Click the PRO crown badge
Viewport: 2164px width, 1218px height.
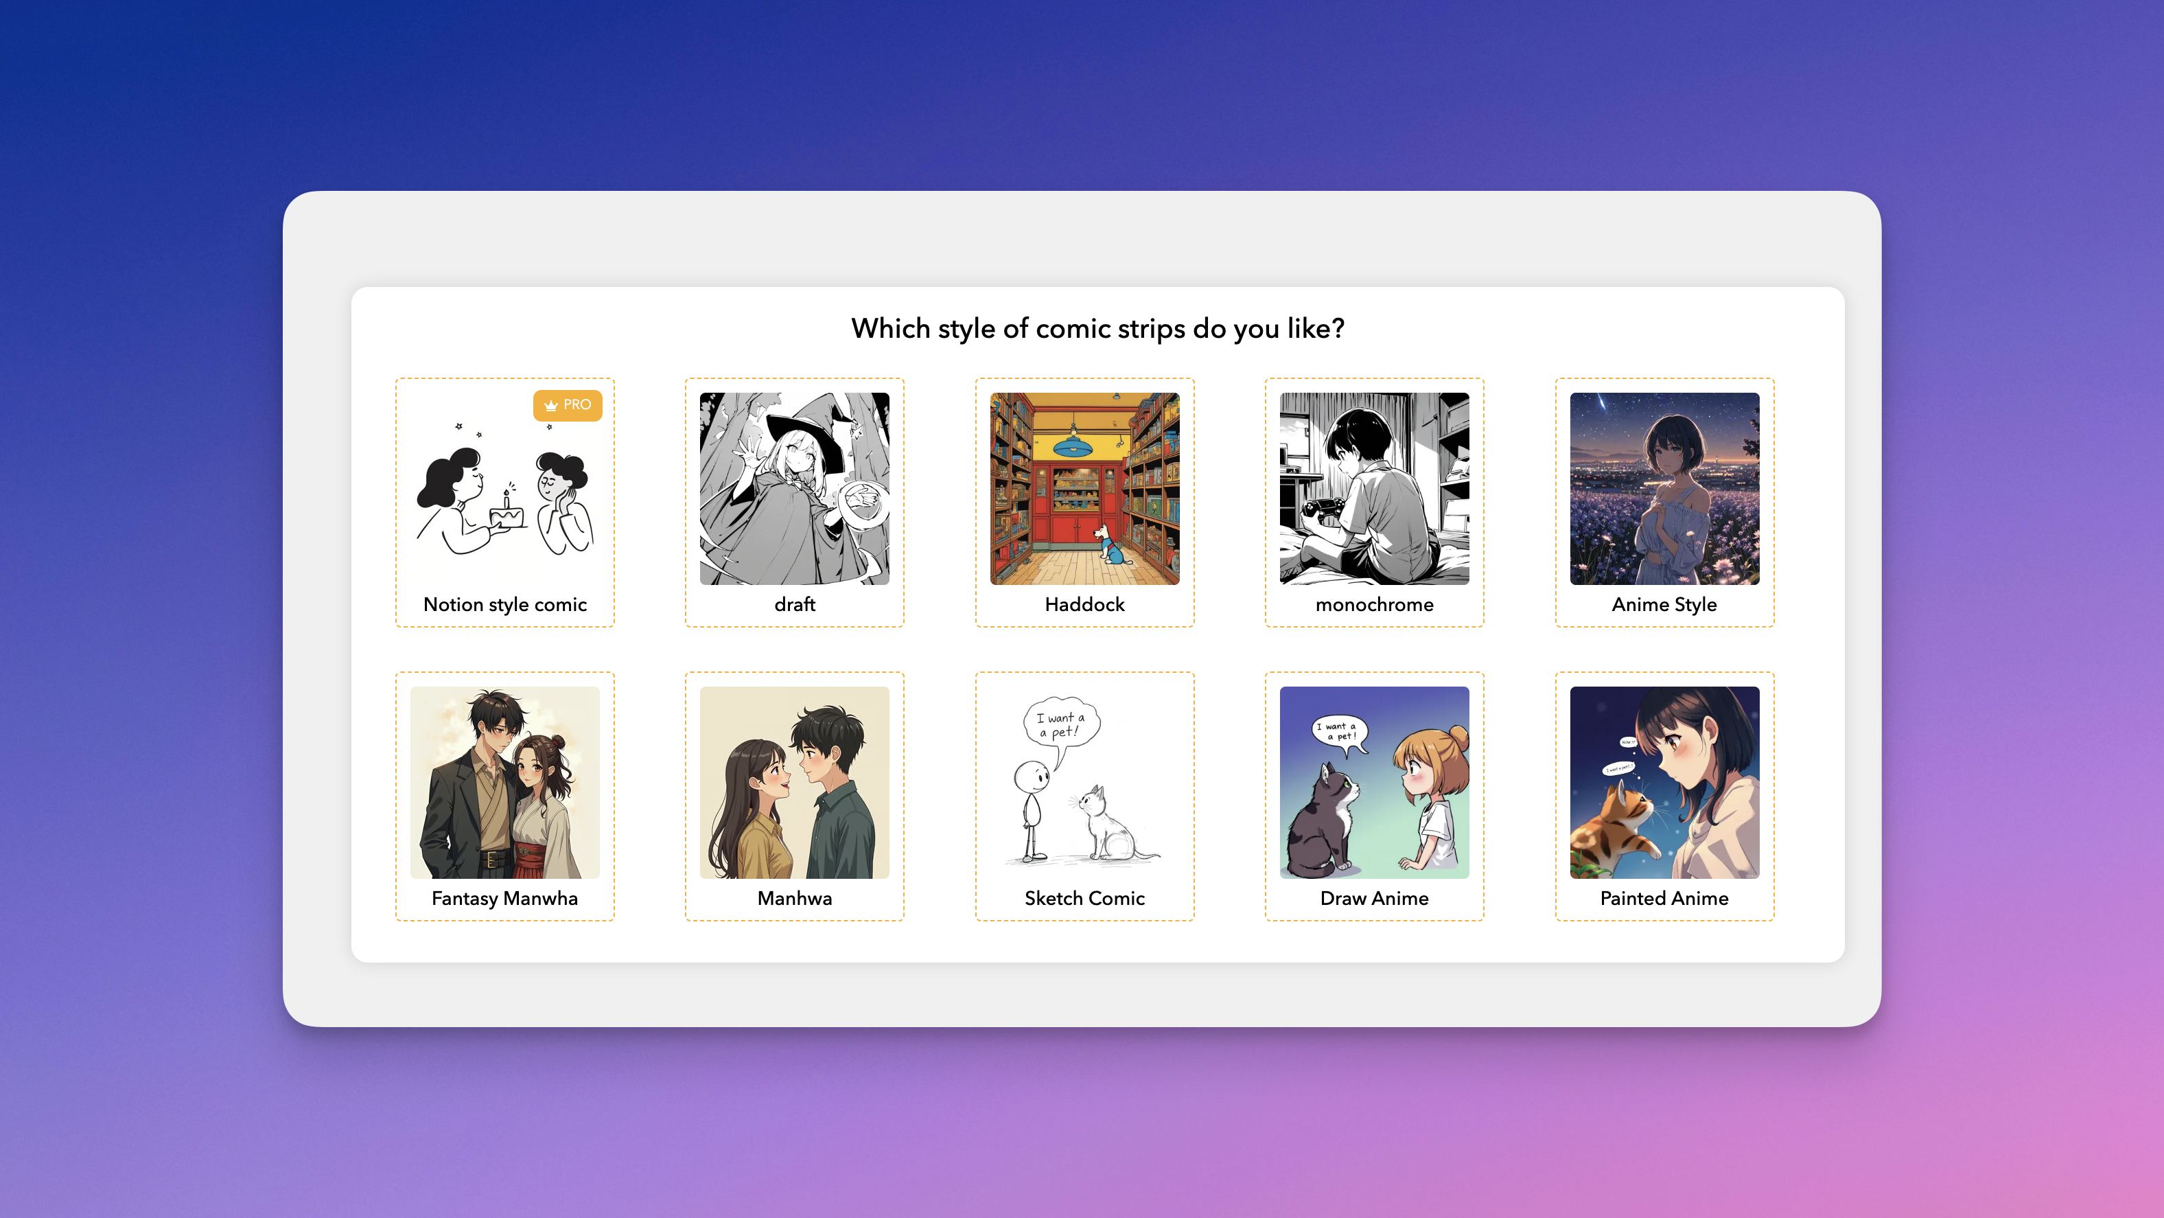(567, 405)
